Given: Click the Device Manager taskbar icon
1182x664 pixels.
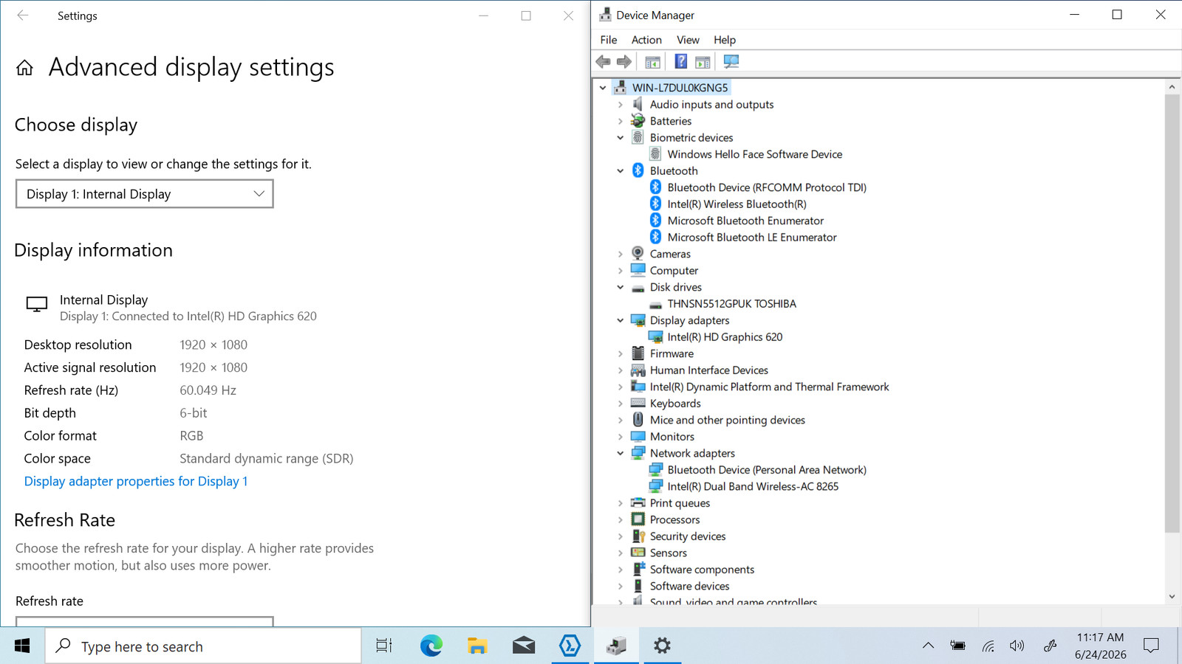Looking at the screenshot, I should point(616,646).
